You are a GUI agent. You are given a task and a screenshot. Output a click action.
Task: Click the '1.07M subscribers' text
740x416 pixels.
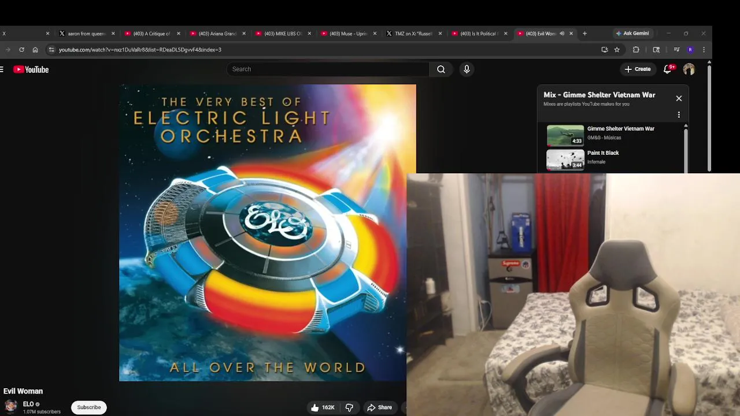click(x=42, y=412)
